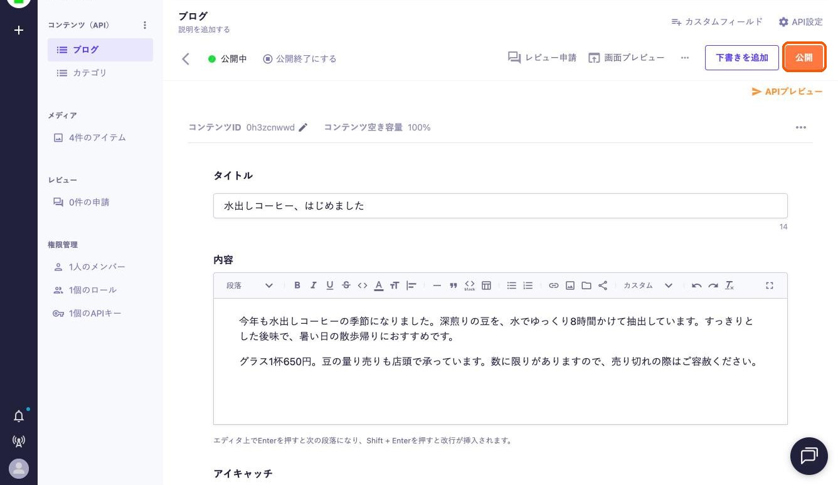The image size is (838, 485).
Task: Open the three-dot menu next to 画面プレビュー
Action: point(685,58)
